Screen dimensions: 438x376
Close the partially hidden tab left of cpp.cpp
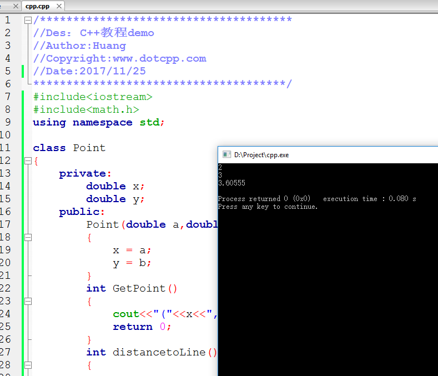point(16,6)
